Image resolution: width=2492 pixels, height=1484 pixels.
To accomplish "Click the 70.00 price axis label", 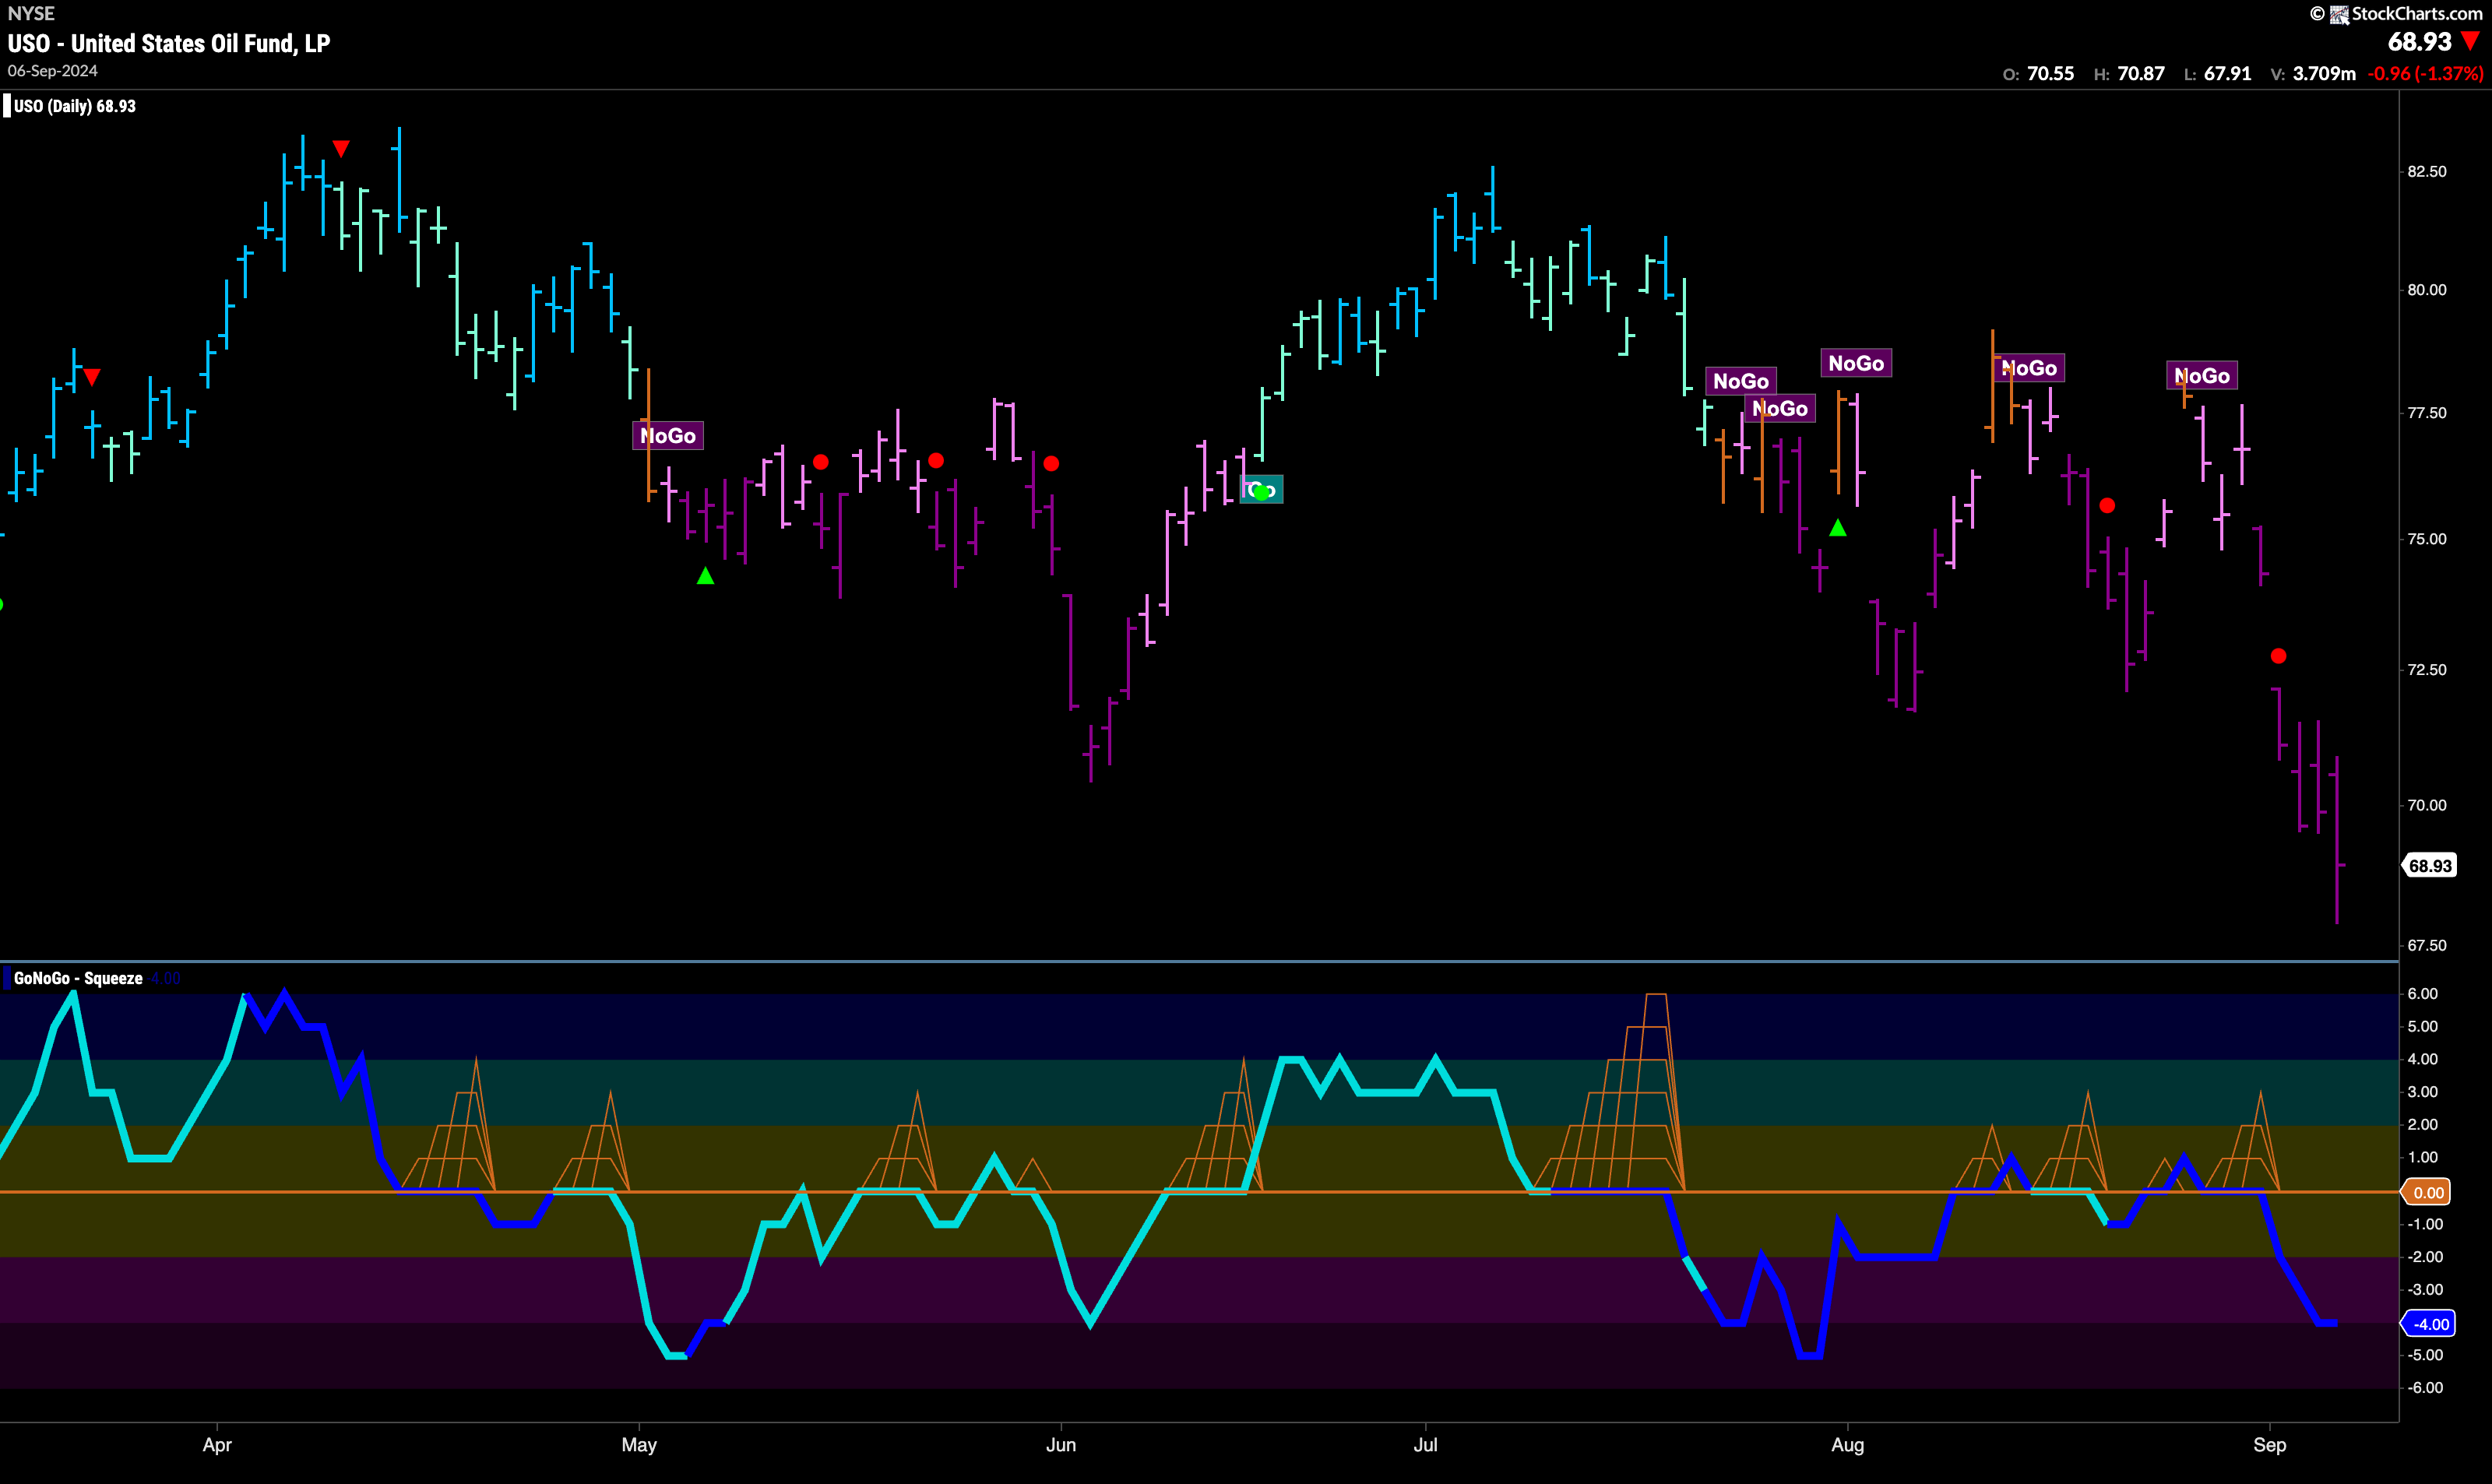I will click(2427, 804).
